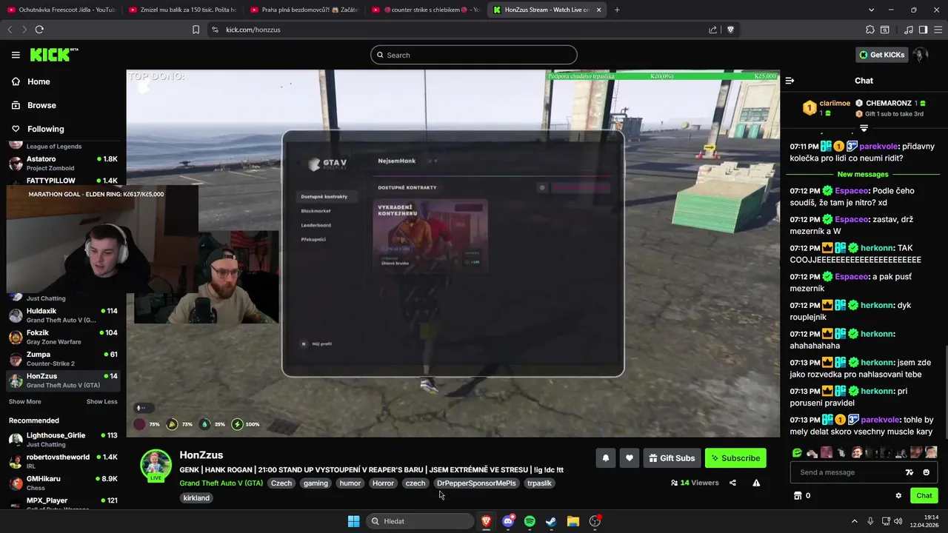This screenshot has width=948, height=533.
Task: Open Astatoro channel in sidebar
Action: click(63, 163)
